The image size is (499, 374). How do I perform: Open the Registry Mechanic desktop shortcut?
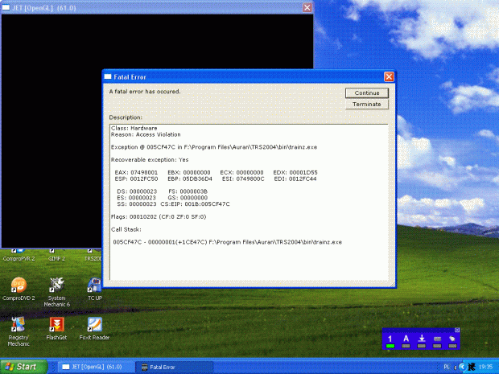click(19, 331)
